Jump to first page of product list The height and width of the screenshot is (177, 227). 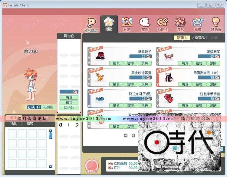[126, 136]
